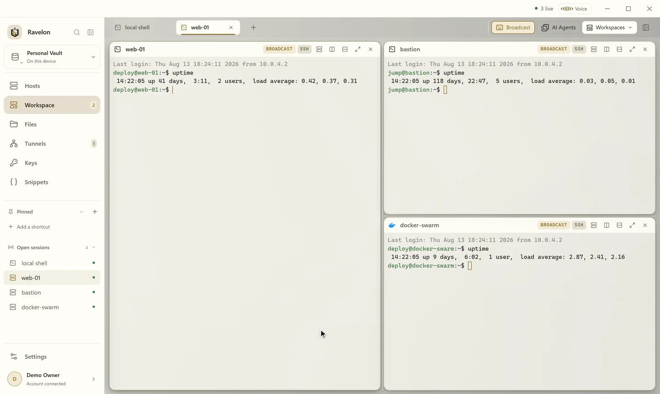Click Add a shortcut
Image resolution: width=660 pixels, height=394 pixels.
coord(29,227)
